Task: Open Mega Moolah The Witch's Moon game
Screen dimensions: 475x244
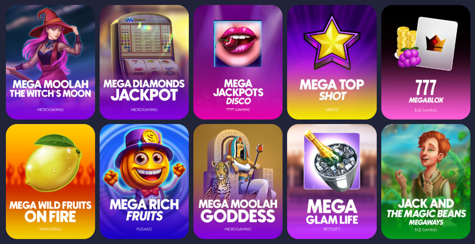Action: pyautogui.click(x=50, y=62)
